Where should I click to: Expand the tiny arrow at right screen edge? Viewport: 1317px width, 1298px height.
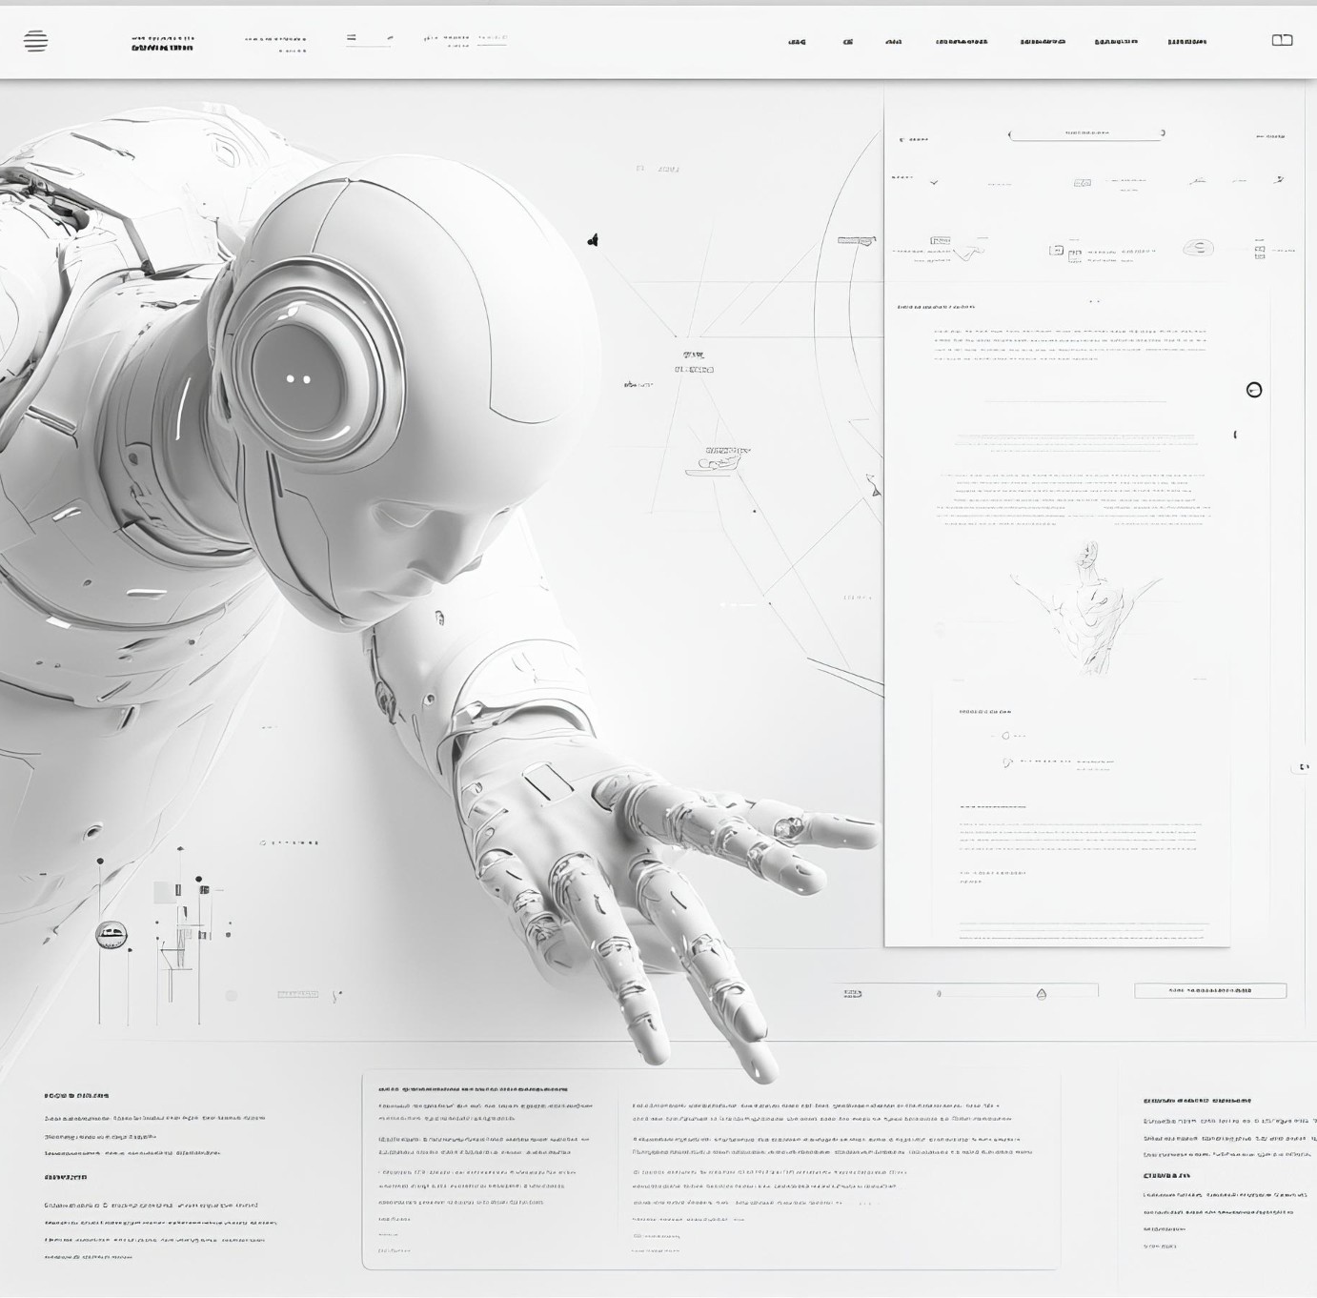point(1304,767)
